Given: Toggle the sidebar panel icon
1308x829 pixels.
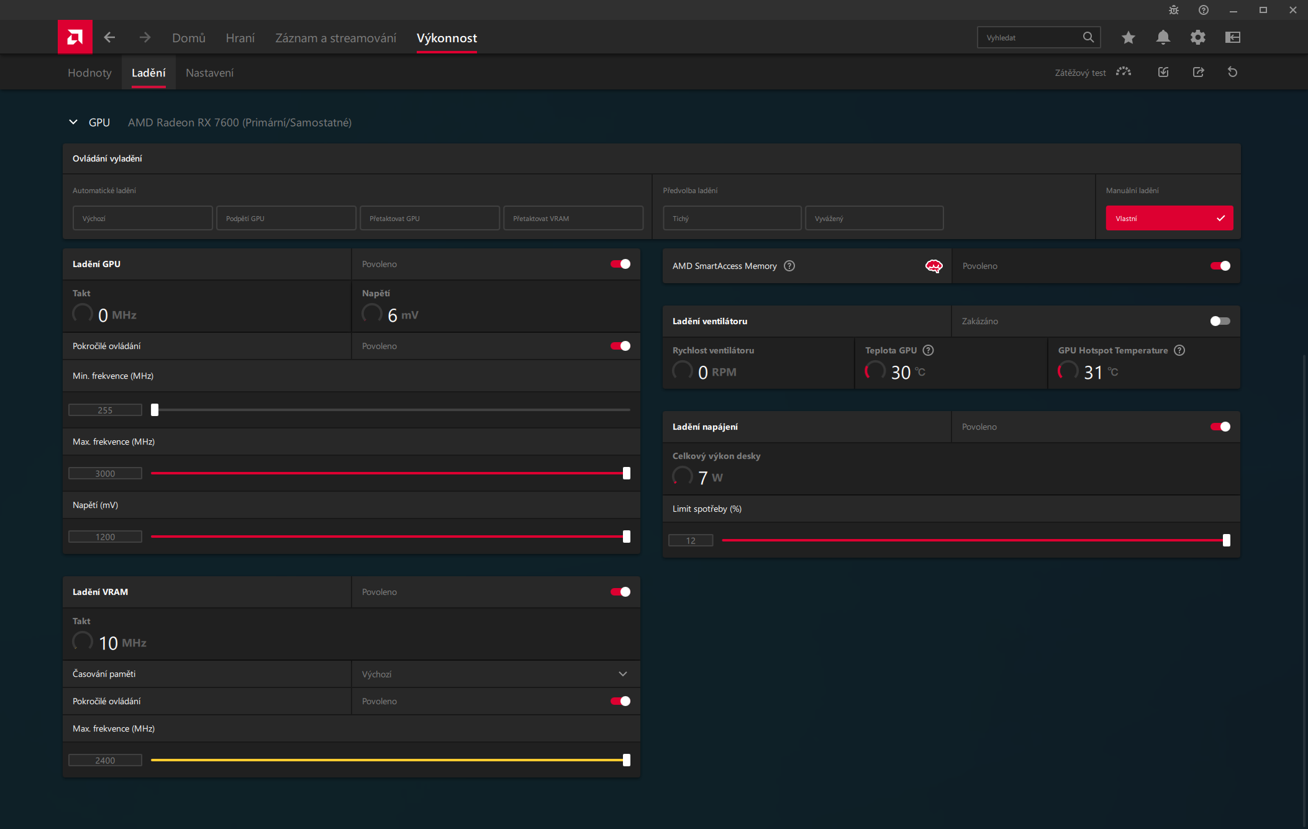Looking at the screenshot, I should (x=1233, y=38).
